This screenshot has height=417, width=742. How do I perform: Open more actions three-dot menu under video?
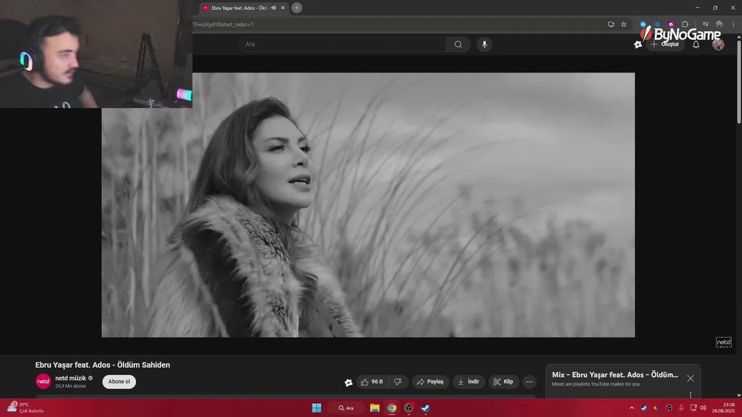point(529,382)
